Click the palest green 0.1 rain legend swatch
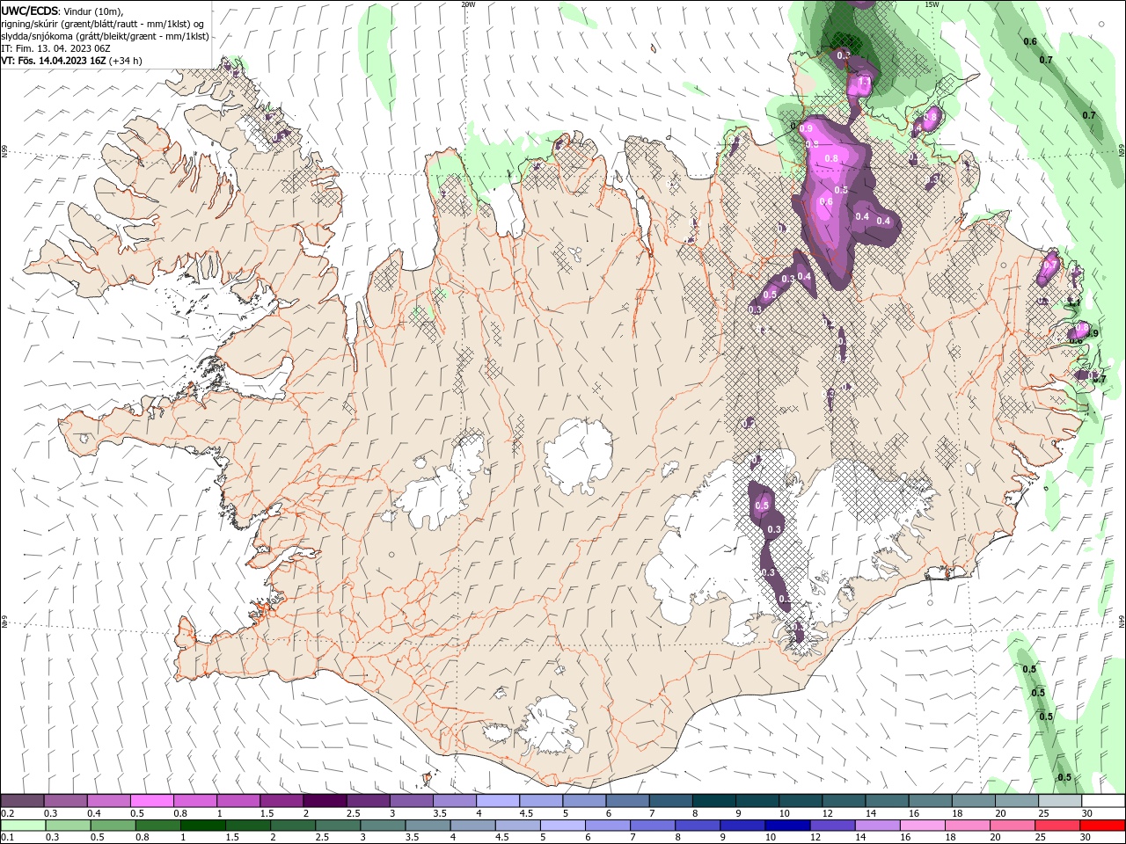Image resolution: width=1126 pixels, height=844 pixels. click(22, 826)
